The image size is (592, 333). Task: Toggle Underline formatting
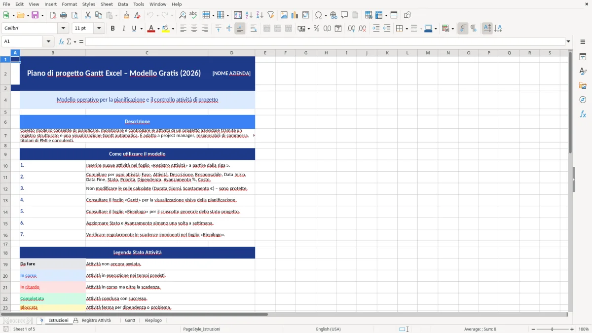(x=134, y=29)
